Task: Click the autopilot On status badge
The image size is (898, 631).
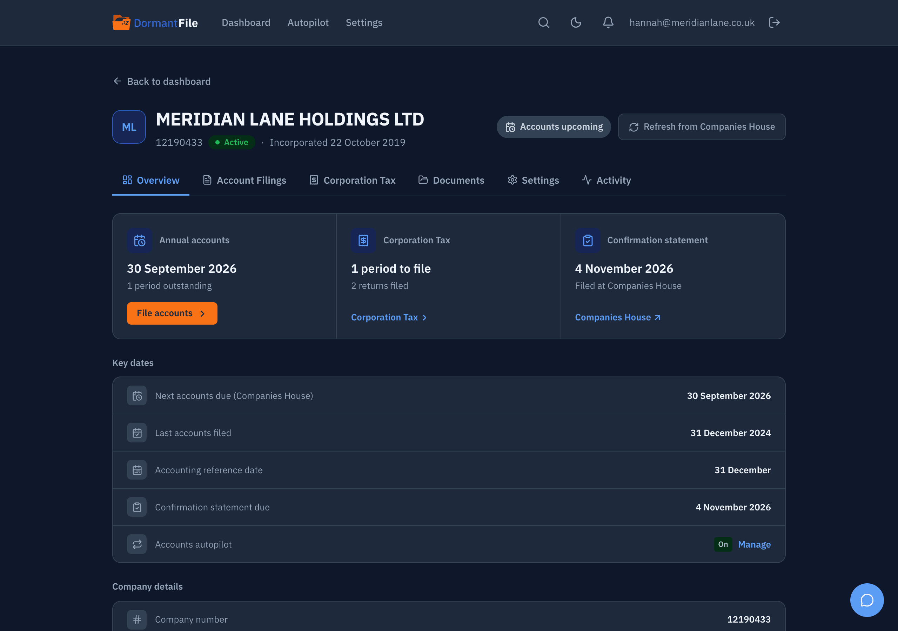Action: (723, 544)
